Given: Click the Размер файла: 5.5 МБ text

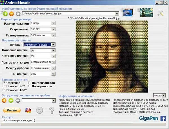Looking at the screenshot, I should (x=71, y=109).
